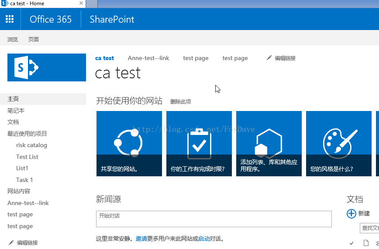This screenshot has width=379, height=249.
Task: Click the SharePoint site logo
Action: (x=47, y=67)
